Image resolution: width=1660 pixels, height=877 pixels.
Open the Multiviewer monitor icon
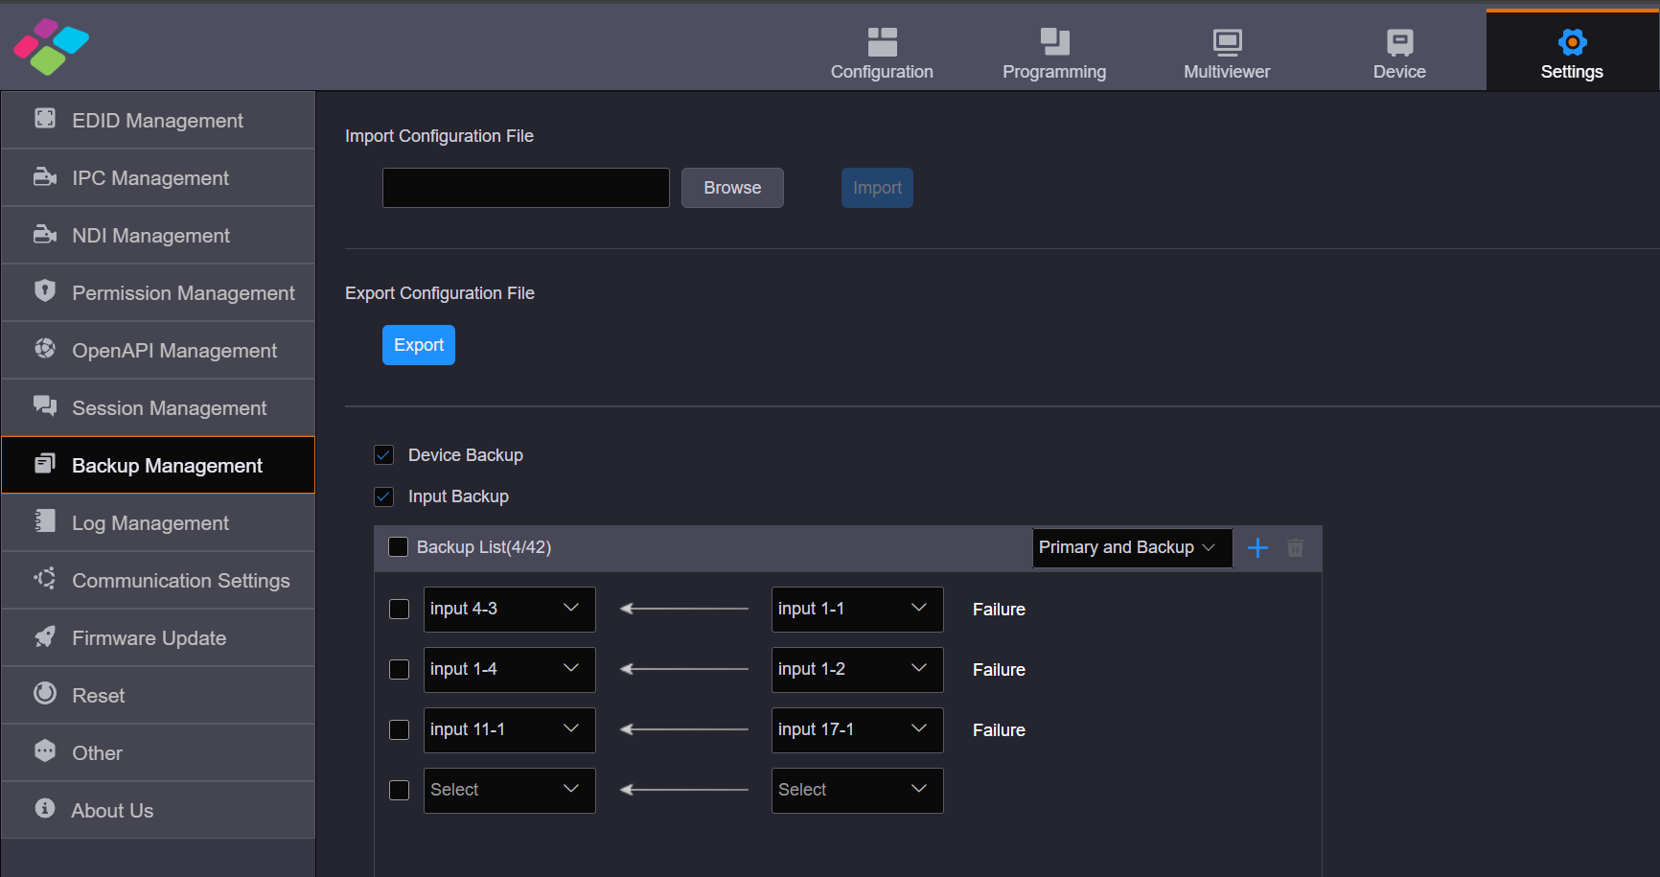(1227, 41)
